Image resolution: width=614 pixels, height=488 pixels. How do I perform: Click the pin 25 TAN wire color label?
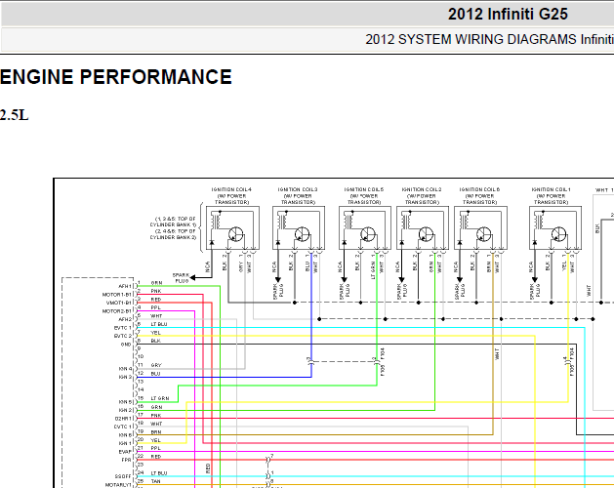tap(155, 481)
